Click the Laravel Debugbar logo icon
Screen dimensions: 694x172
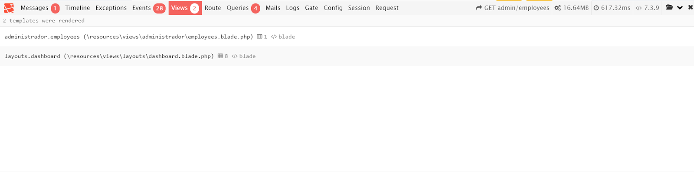[x=9, y=8]
